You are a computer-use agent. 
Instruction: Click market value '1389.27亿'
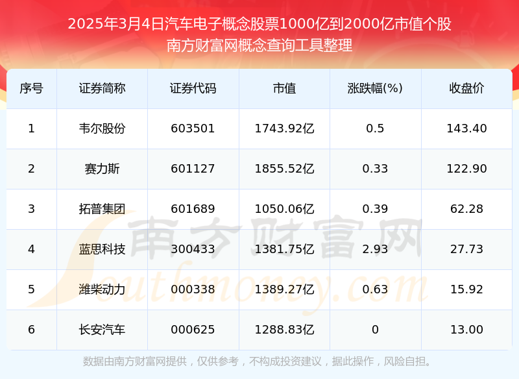click(284, 289)
